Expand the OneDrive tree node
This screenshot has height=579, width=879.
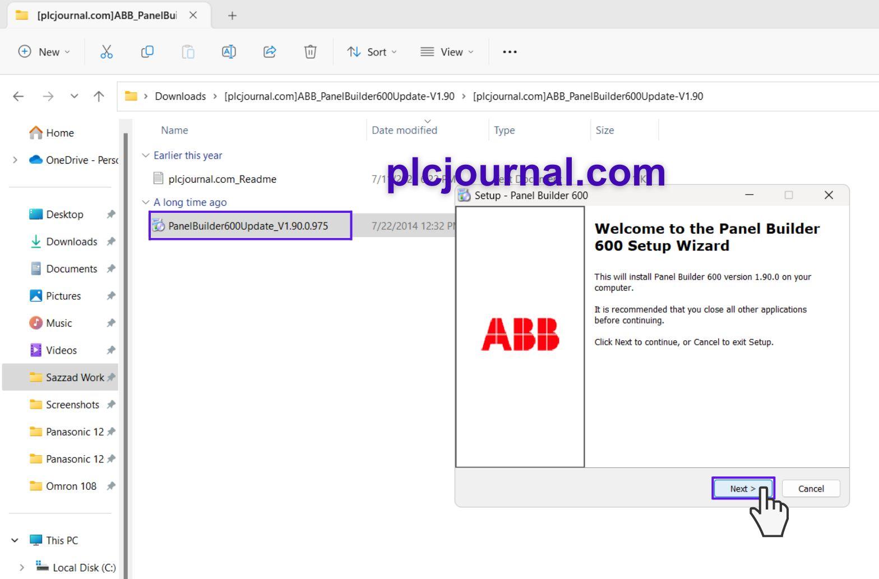pyautogui.click(x=15, y=160)
